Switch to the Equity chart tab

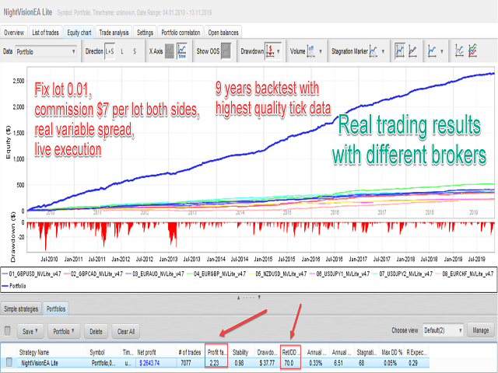pyautogui.click(x=79, y=33)
